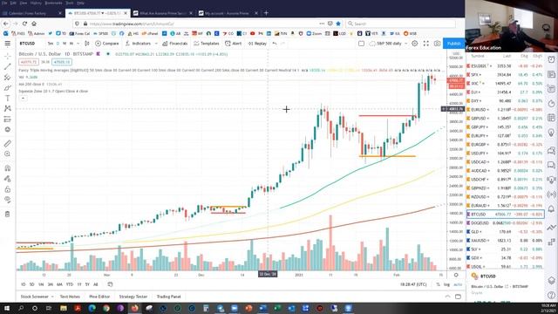
Task: Open the Windows Start menu
Action: (7, 308)
